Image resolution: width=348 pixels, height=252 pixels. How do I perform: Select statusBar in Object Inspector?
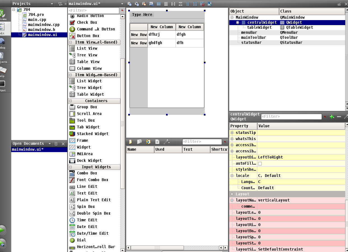(251, 42)
